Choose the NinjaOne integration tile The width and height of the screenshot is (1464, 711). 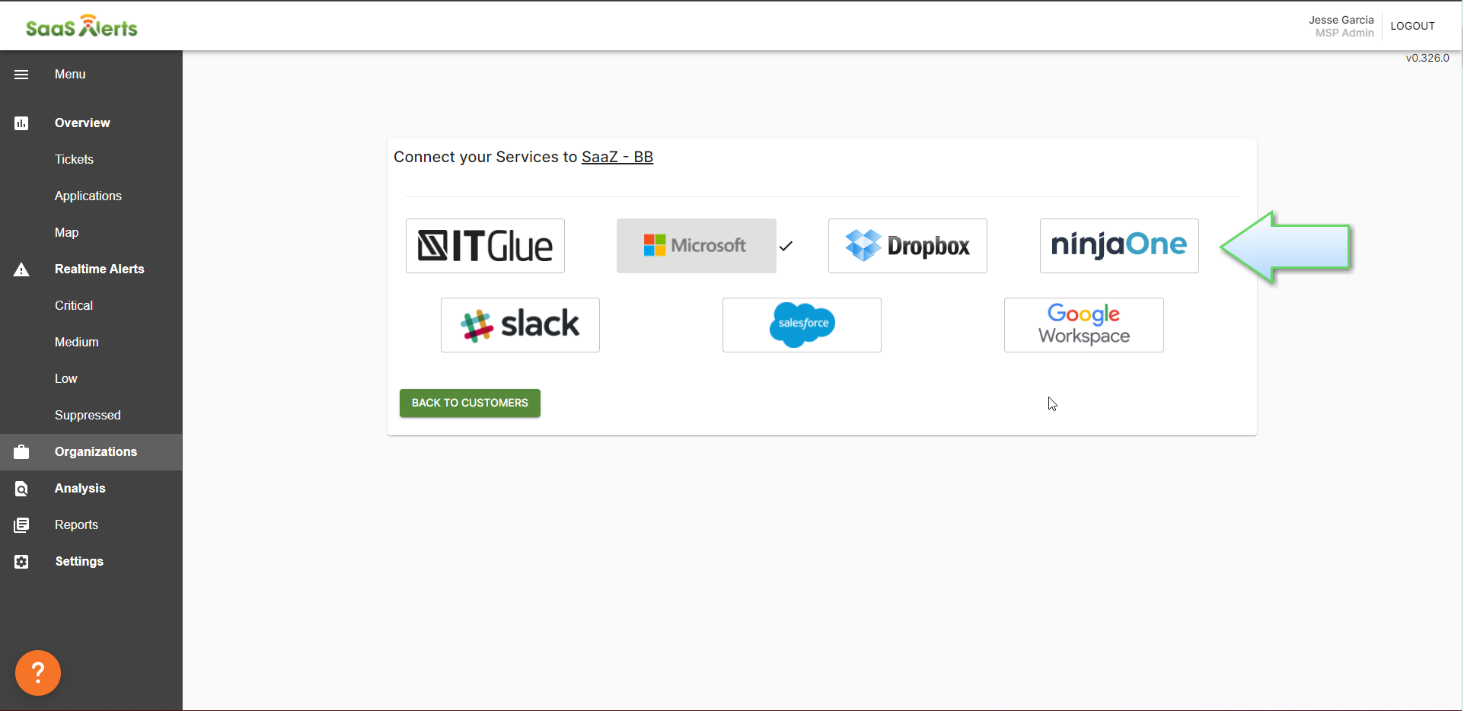tap(1119, 246)
